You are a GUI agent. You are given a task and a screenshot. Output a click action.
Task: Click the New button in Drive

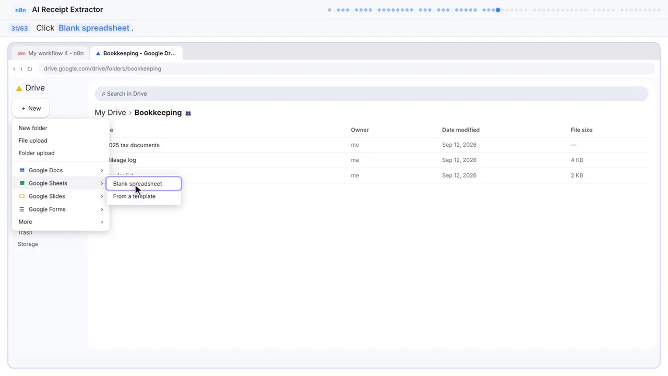(31, 109)
